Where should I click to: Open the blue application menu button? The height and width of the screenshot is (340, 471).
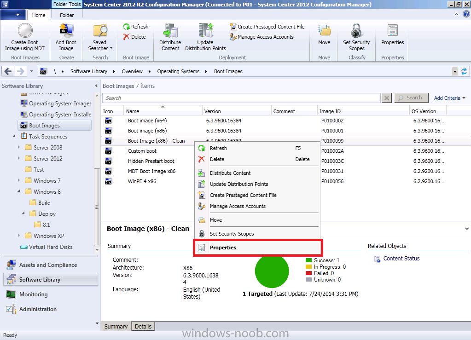(13, 15)
